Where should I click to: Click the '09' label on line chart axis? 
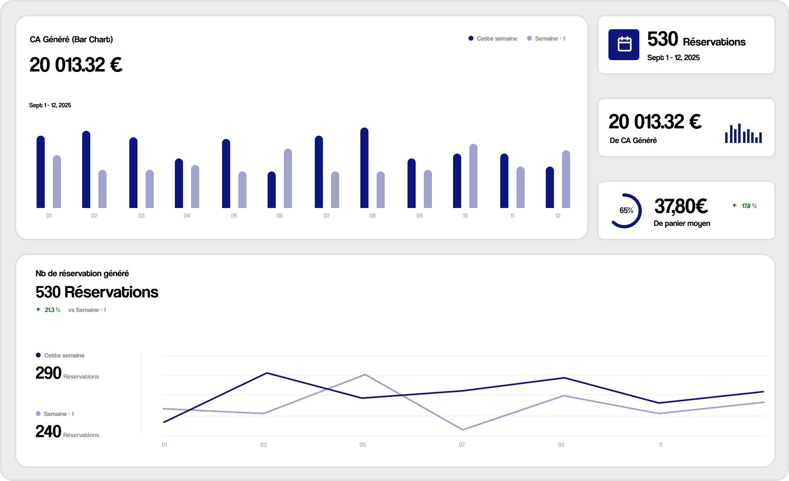pos(561,445)
